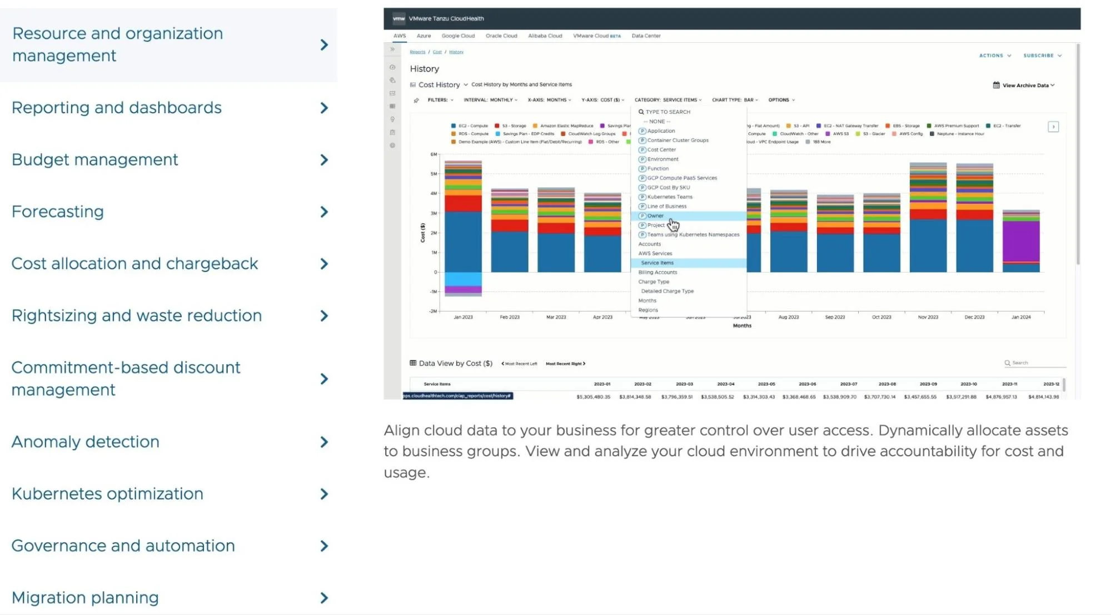Expand Anomaly detection section
The height and width of the screenshot is (615, 1111).
(x=168, y=442)
